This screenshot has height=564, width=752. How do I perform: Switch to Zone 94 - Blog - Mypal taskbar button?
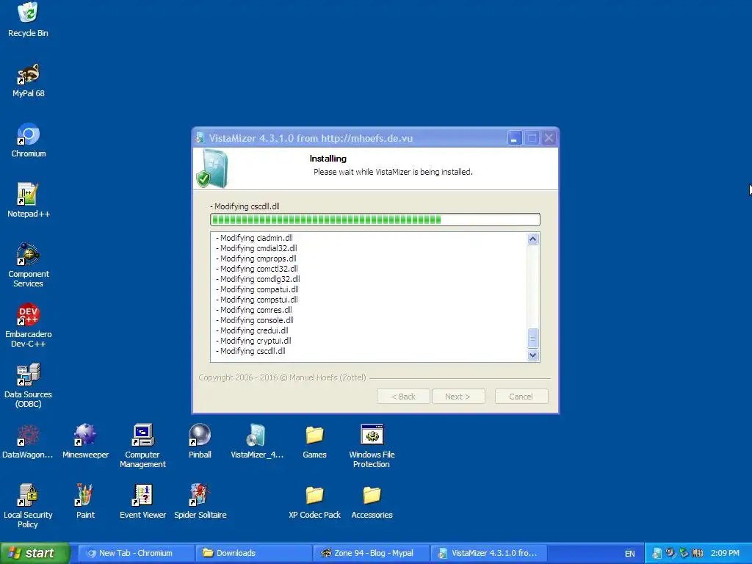pyautogui.click(x=371, y=553)
